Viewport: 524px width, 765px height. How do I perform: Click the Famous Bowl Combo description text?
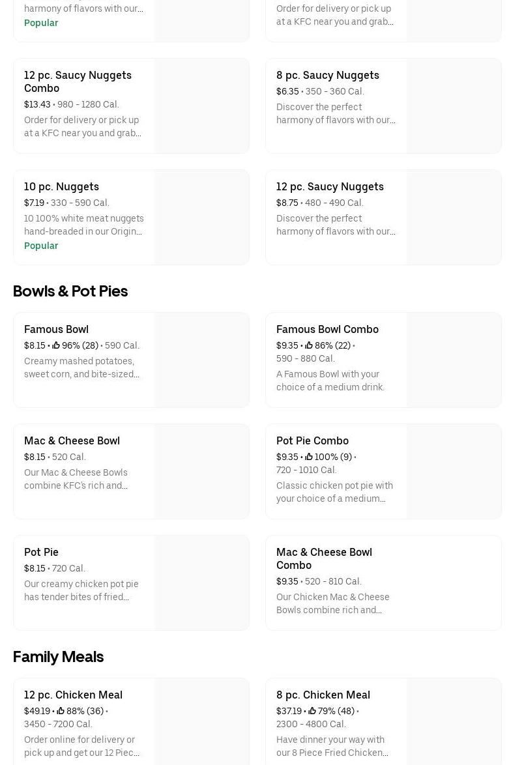(x=330, y=381)
